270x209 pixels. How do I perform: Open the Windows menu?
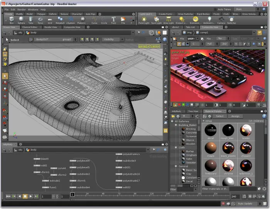[x=33, y=10]
